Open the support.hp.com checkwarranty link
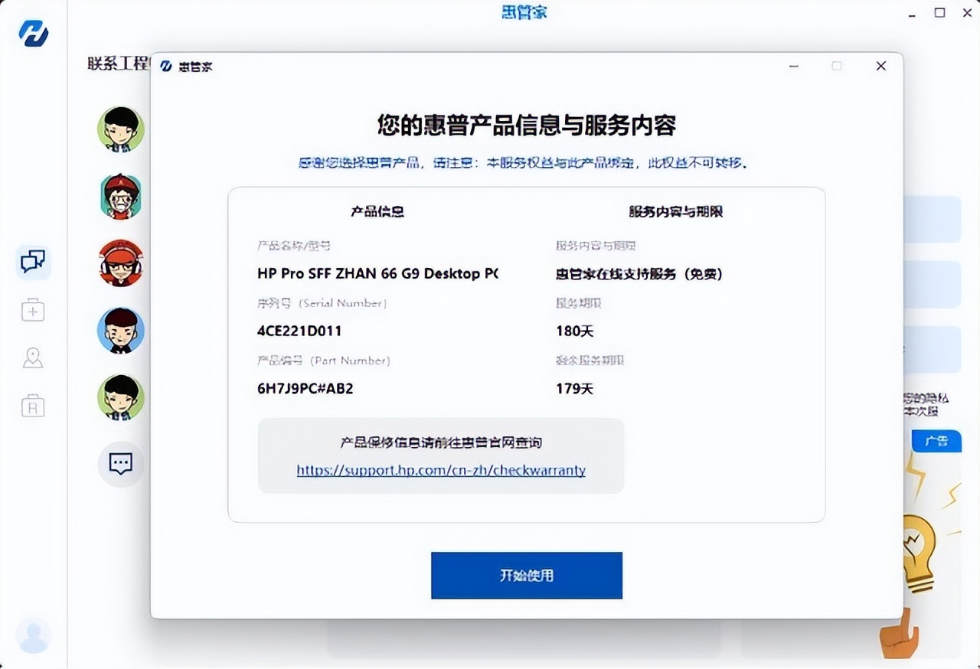Screen dimensions: 980x669 pyautogui.click(x=441, y=470)
